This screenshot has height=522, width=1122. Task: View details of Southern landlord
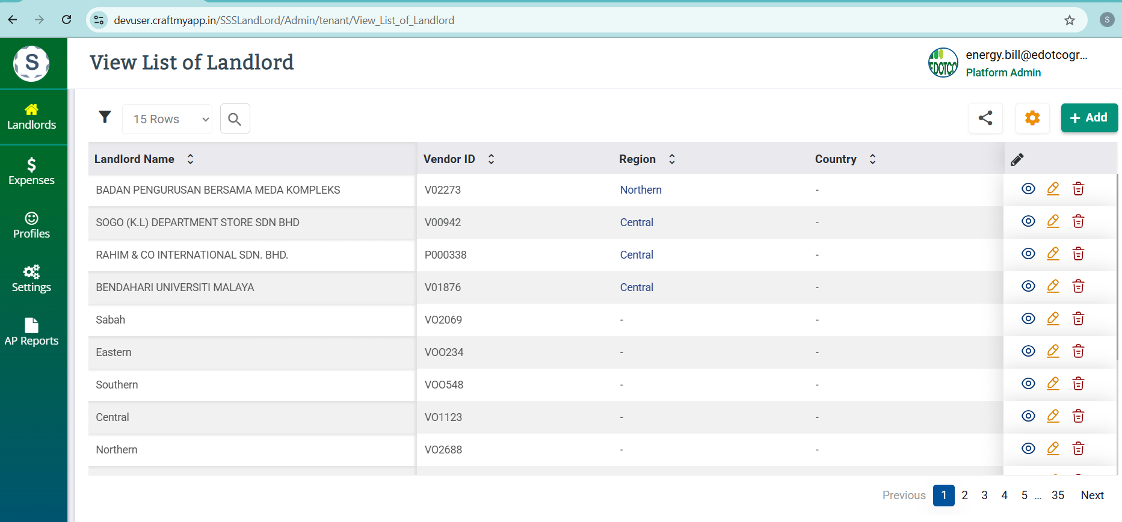click(1029, 384)
